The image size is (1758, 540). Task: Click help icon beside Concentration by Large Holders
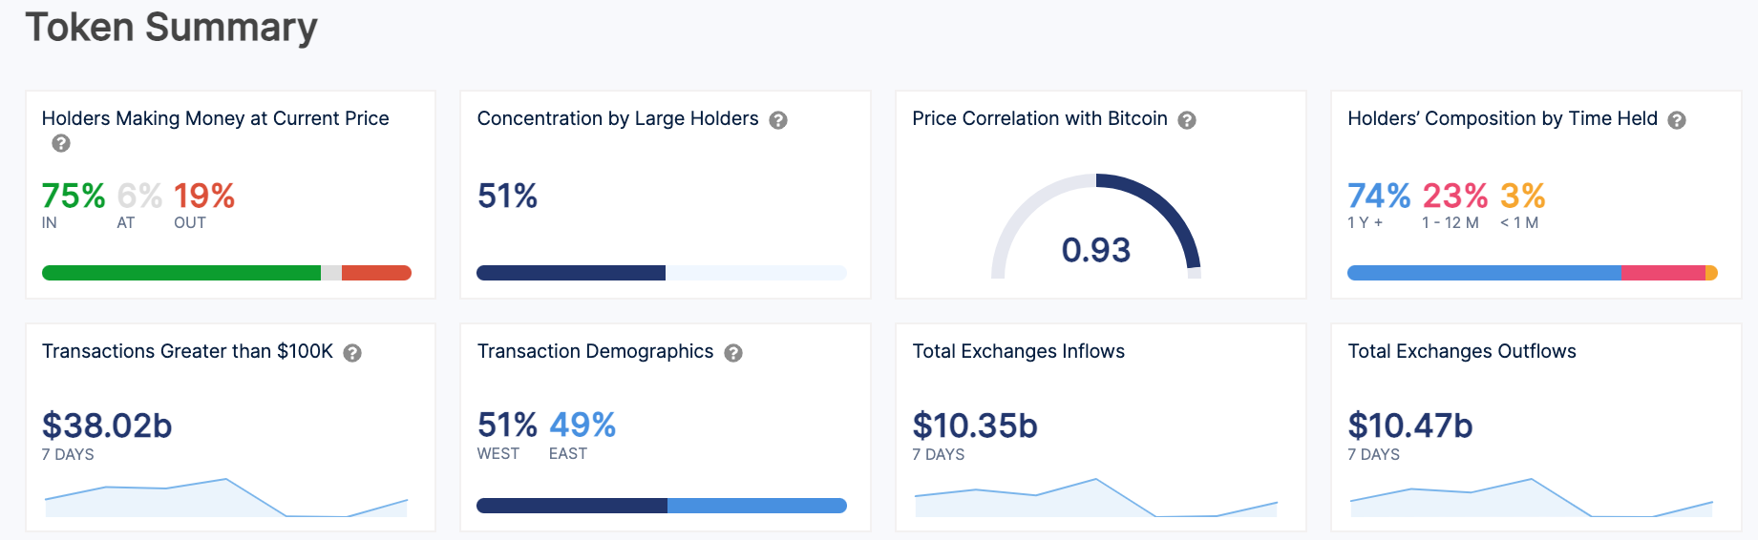[778, 120]
